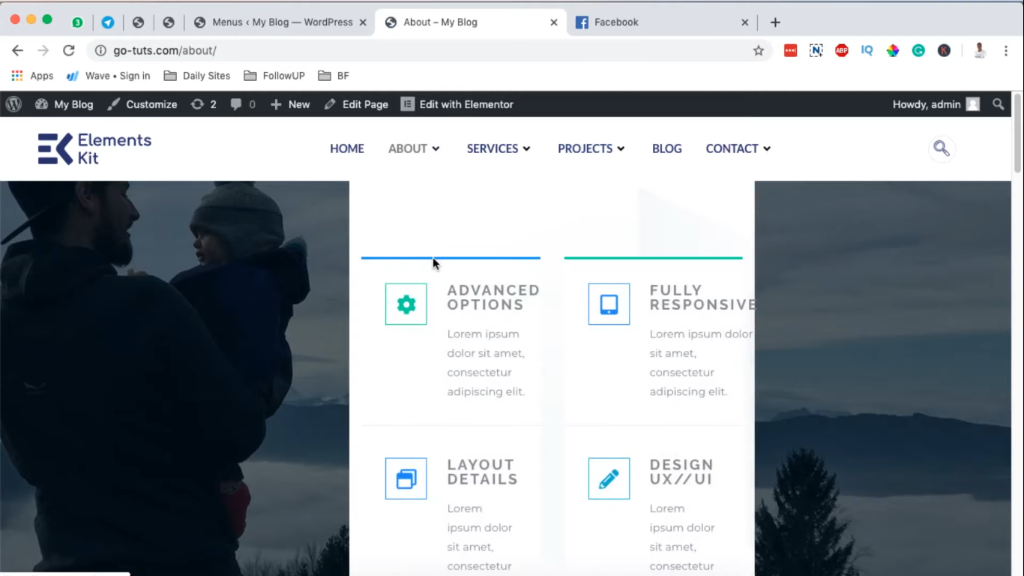Select the FULLY RESPONSIVE heading
Viewport: 1024px width, 576px height.
click(703, 298)
